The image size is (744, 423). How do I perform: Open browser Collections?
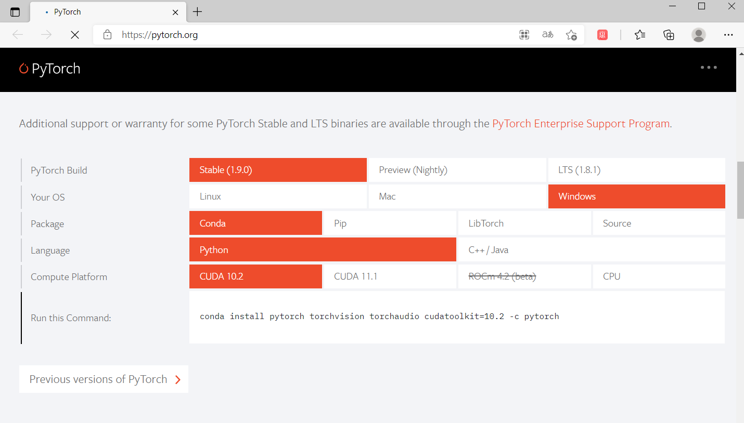pyautogui.click(x=669, y=35)
